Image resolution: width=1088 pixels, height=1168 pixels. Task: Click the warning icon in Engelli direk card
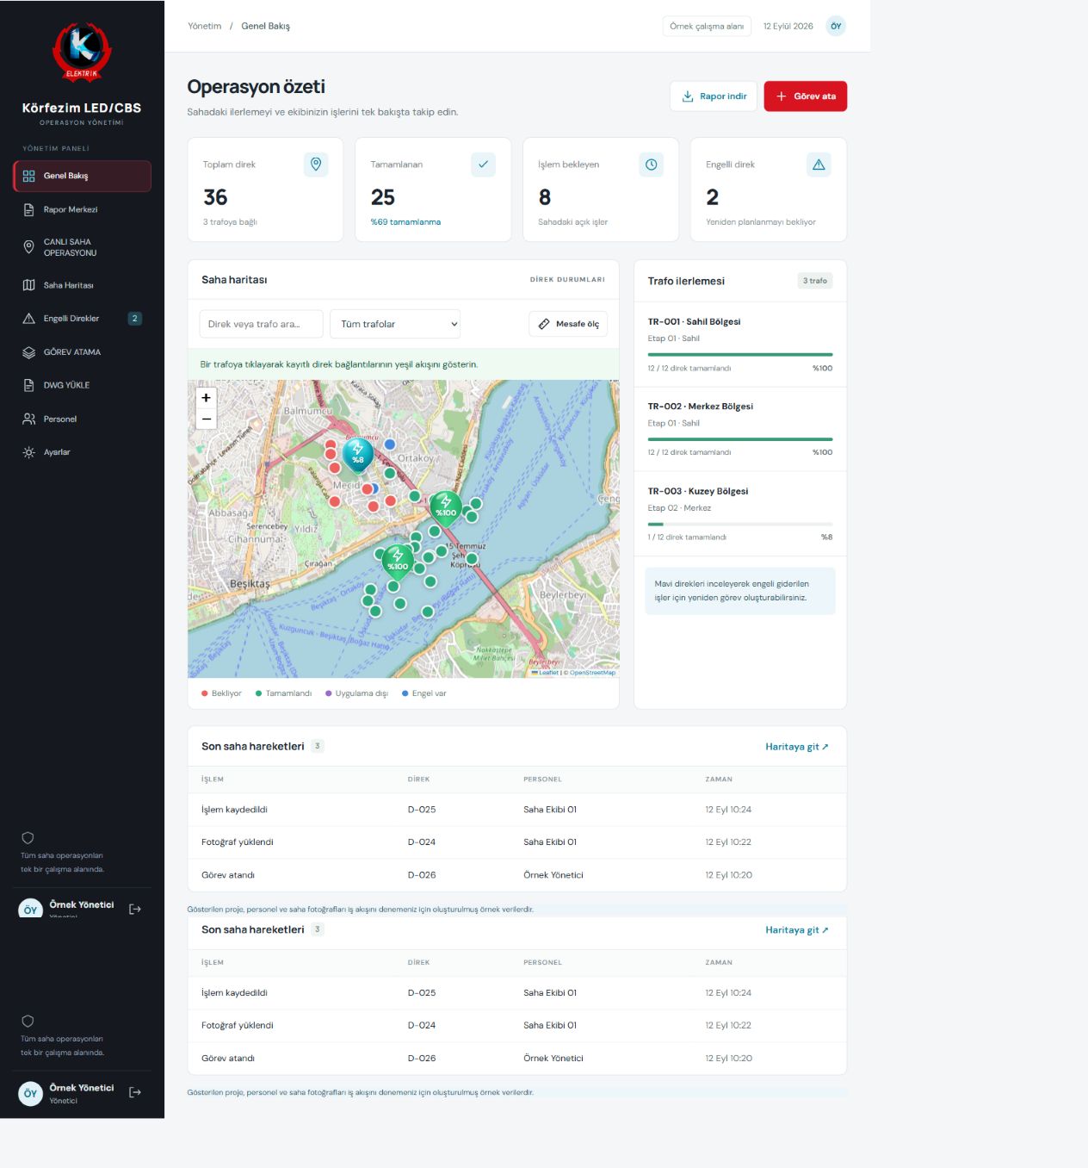pos(819,165)
